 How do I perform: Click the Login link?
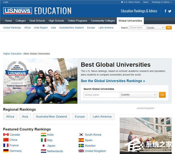(x=6, y=2)
